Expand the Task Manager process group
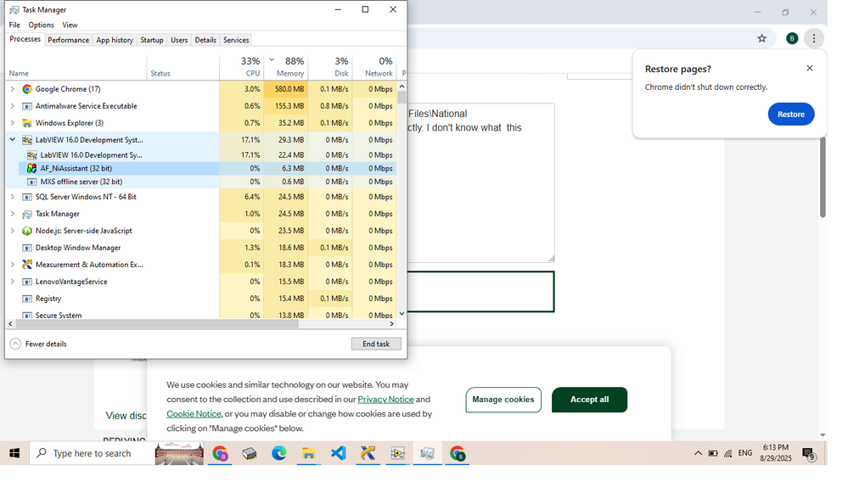The height and width of the screenshot is (498, 848). pyautogui.click(x=13, y=214)
